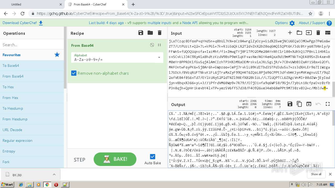Image resolution: width=335 pixels, height=188 pixels.
Task: Clear input and output trash icon
Action: pos(318,33)
